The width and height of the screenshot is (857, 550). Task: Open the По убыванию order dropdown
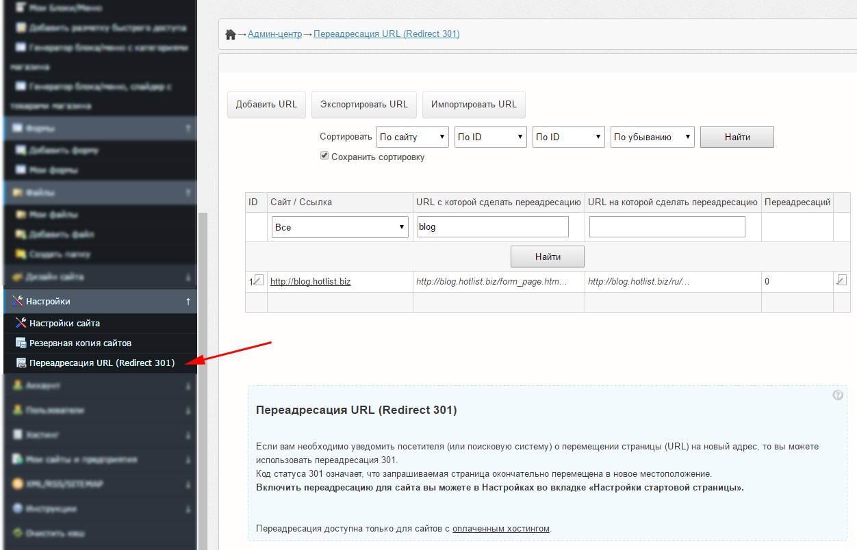tap(652, 137)
